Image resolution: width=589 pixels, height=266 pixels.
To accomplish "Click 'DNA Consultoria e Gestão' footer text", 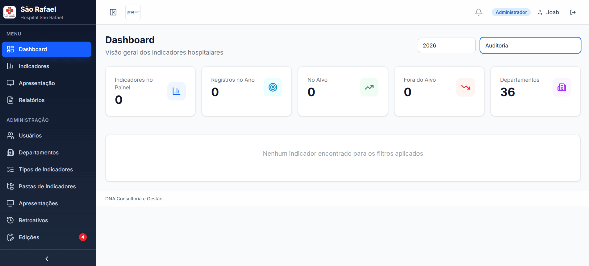I will coord(134,199).
